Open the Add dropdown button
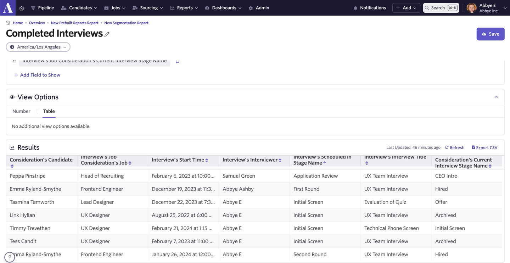 coord(406,8)
